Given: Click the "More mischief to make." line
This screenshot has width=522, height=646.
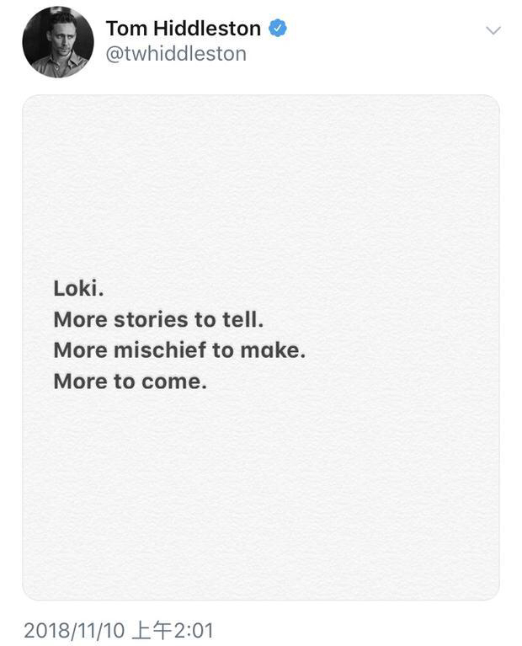Looking at the screenshot, I should pyautogui.click(x=179, y=350).
